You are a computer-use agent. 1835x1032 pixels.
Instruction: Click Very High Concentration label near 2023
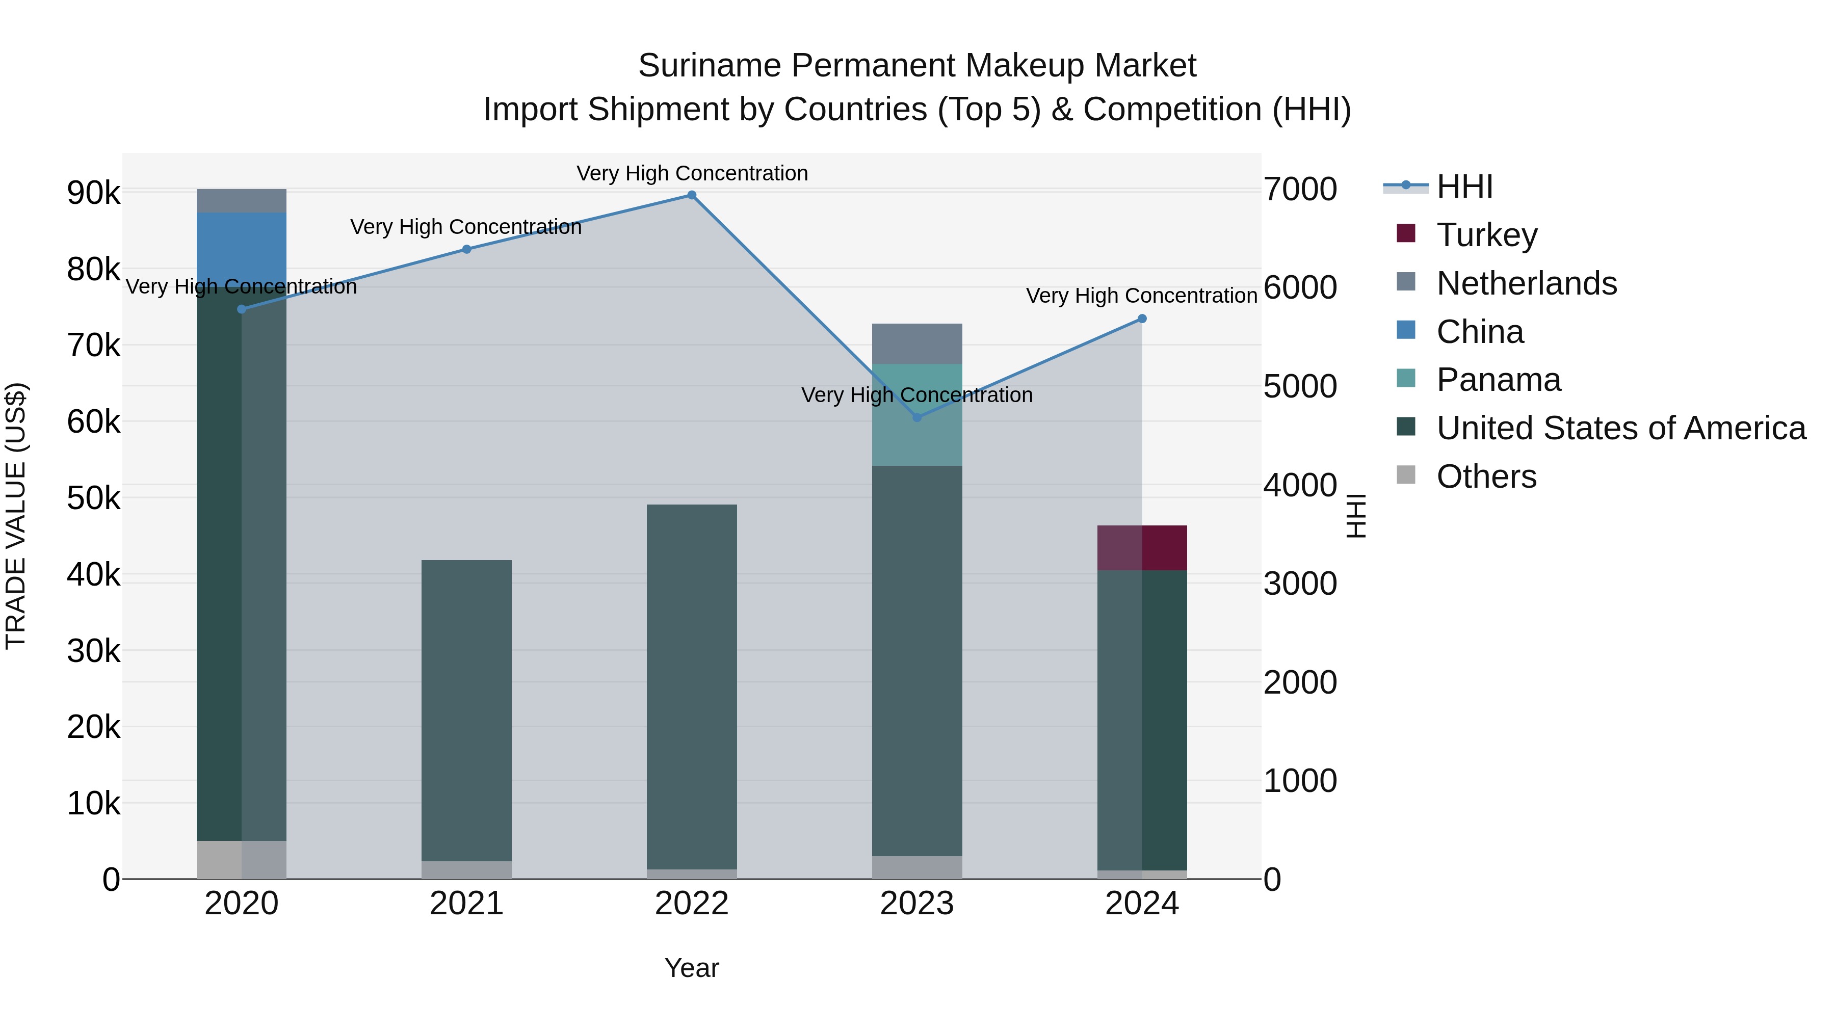(917, 394)
